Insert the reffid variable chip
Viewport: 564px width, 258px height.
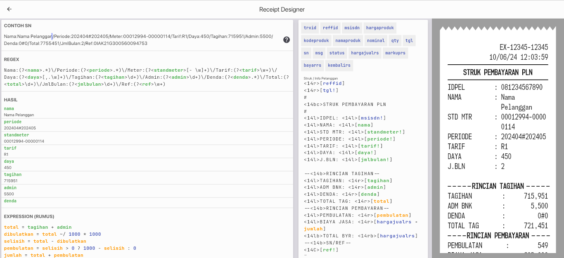click(x=330, y=28)
